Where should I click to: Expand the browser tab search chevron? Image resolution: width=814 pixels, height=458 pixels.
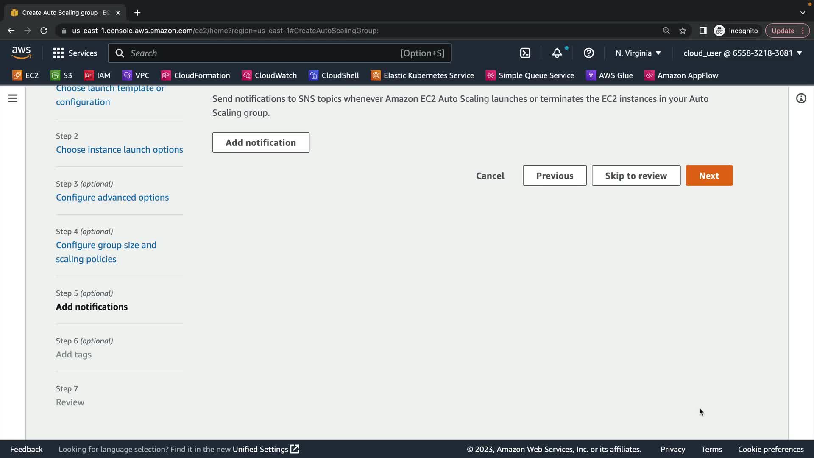tap(803, 13)
